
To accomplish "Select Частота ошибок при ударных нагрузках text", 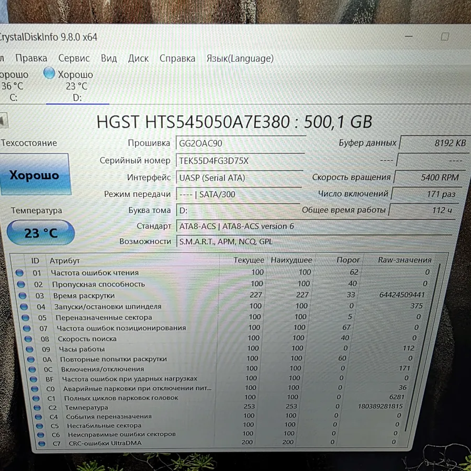I will 130,379.
